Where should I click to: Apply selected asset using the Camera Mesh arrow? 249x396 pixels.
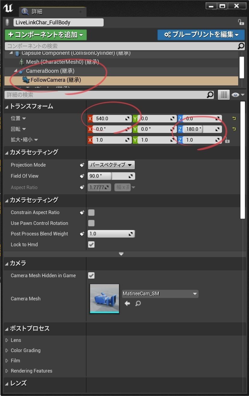(x=127, y=303)
